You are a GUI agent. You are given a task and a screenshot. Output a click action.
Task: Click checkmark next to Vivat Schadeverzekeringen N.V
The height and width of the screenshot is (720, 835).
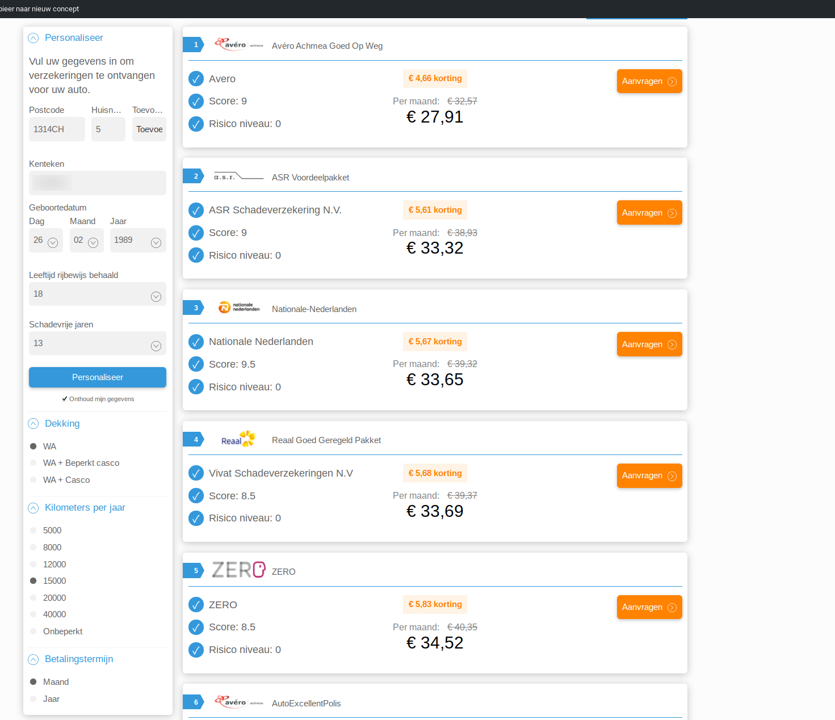pos(196,473)
